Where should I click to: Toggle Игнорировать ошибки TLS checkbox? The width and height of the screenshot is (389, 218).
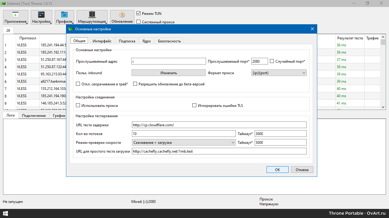click(194, 106)
